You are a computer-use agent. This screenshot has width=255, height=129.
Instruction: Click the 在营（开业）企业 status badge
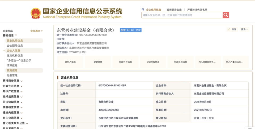pos(131,30)
